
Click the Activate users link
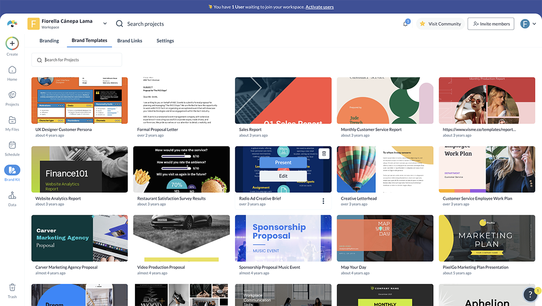[x=320, y=7]
